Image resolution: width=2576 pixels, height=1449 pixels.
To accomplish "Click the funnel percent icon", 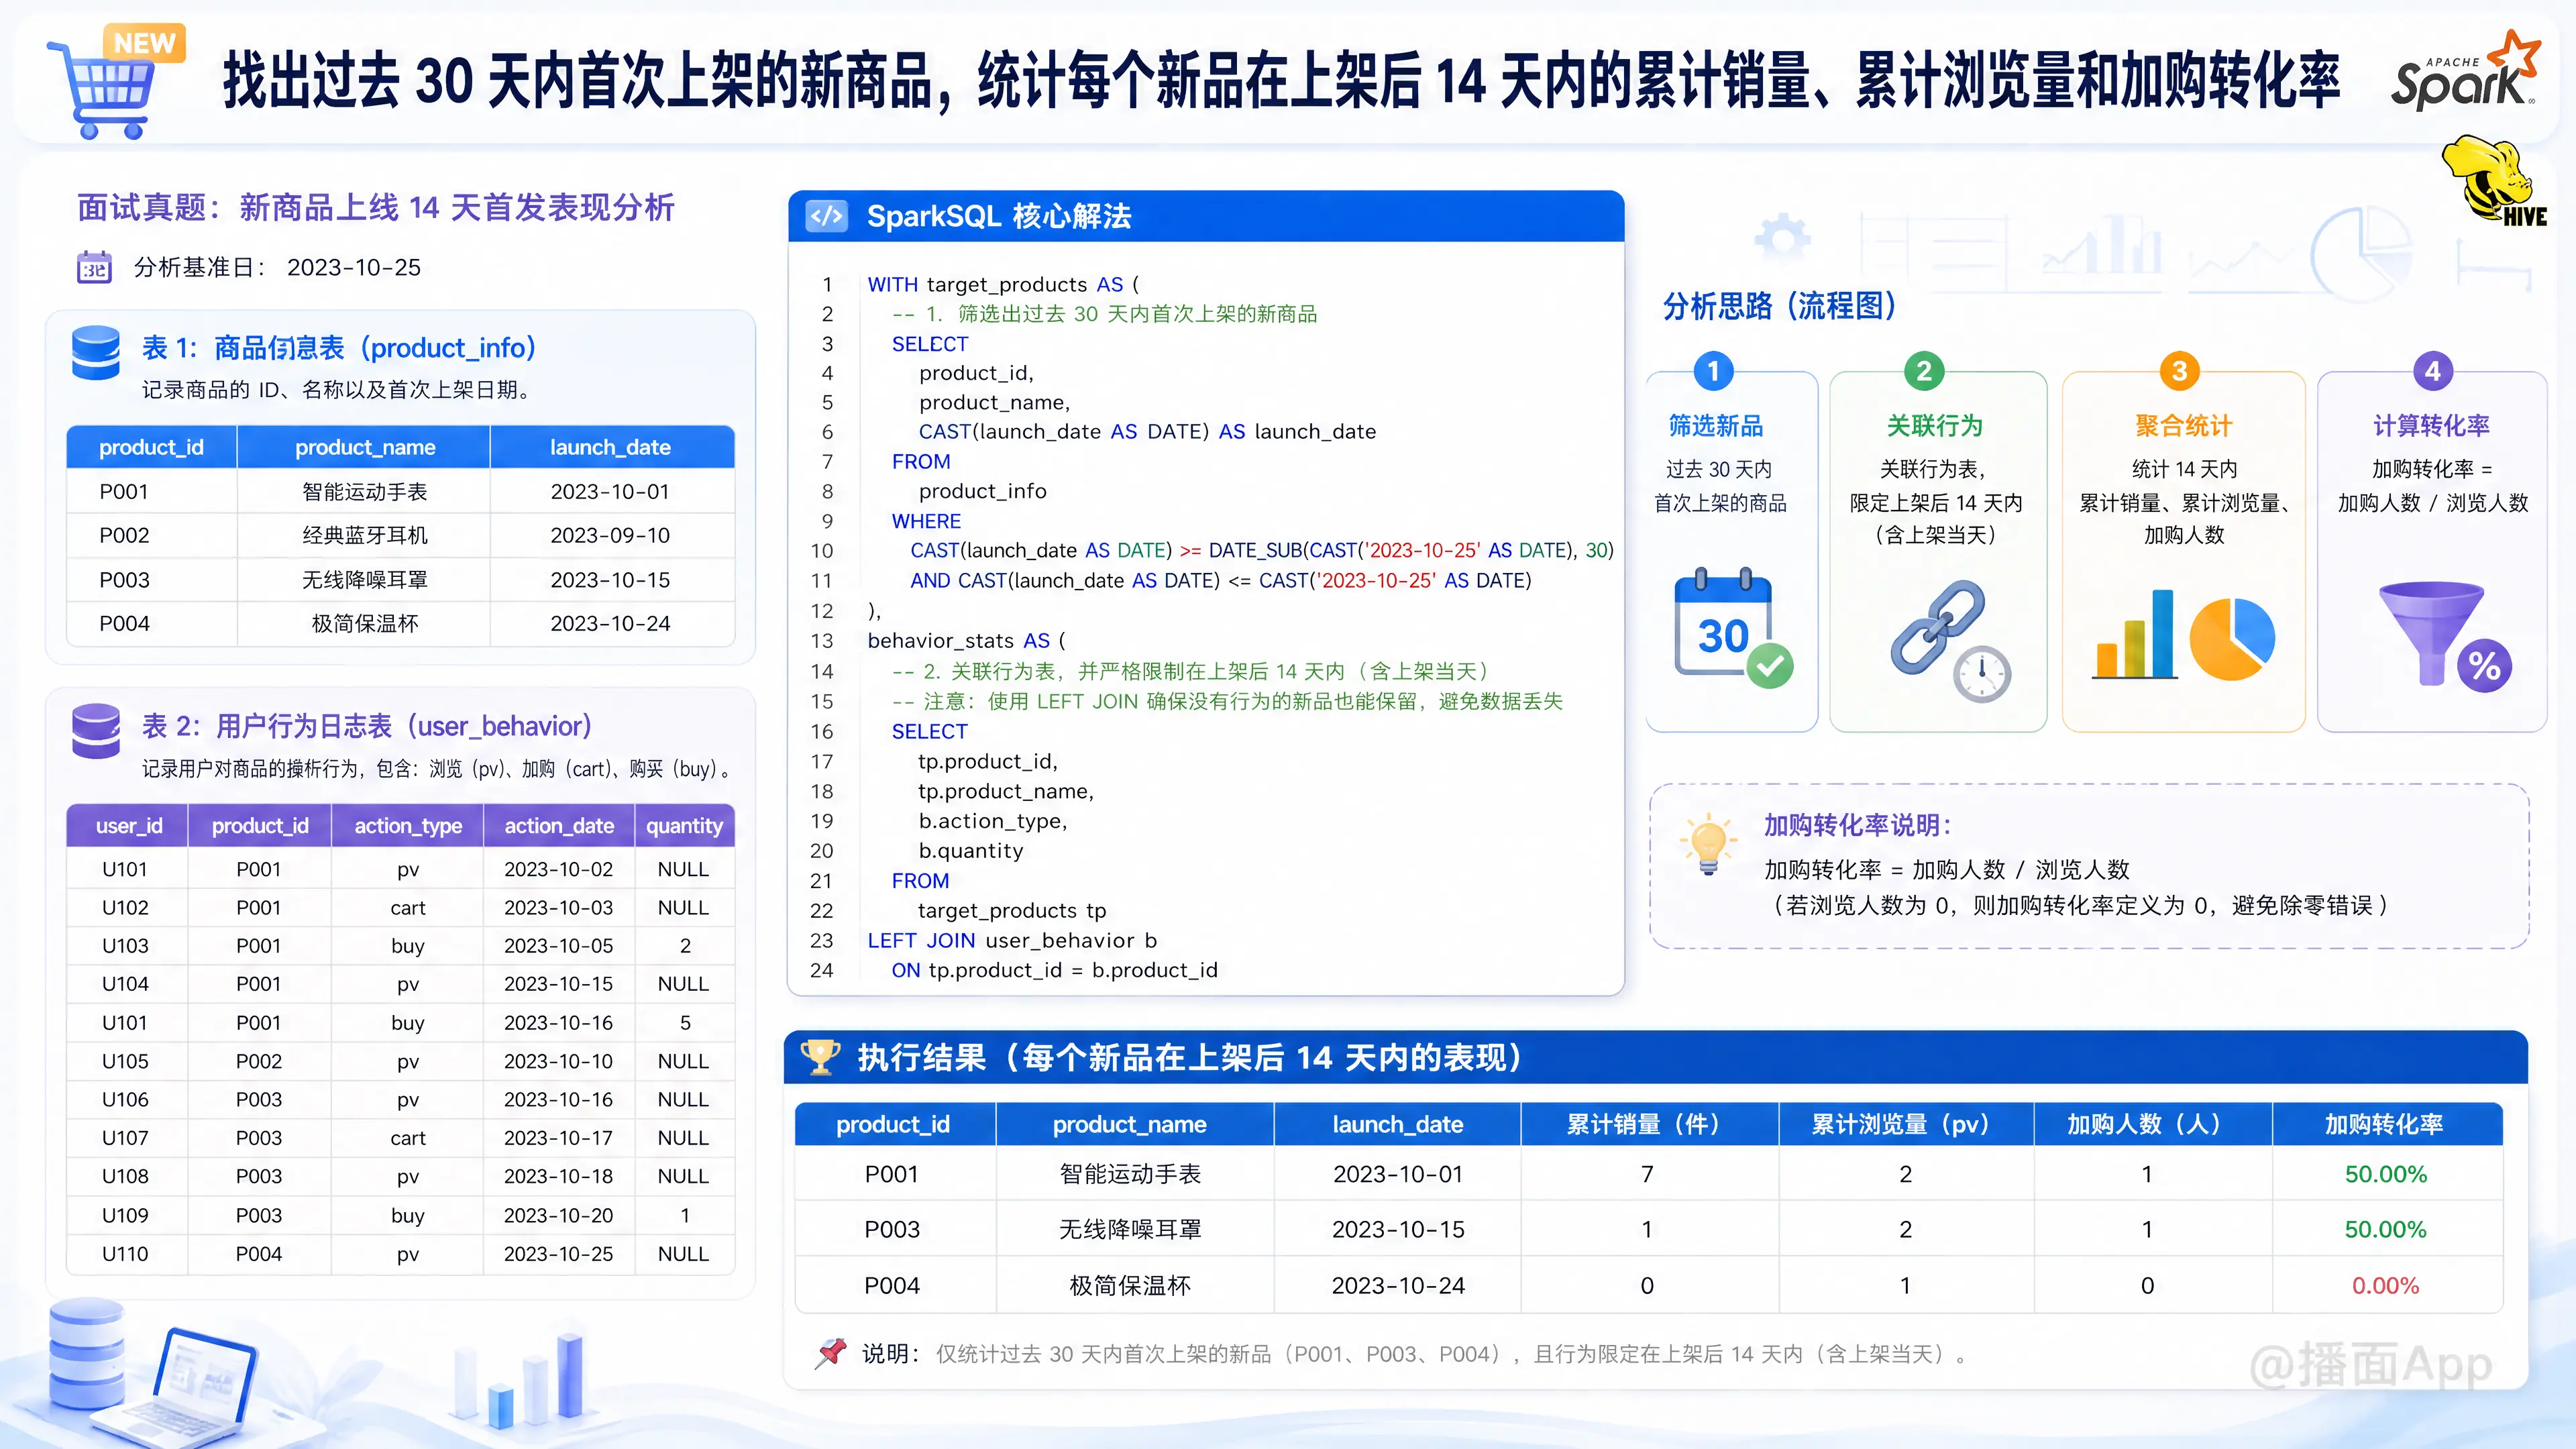I will coord(2446,636).
